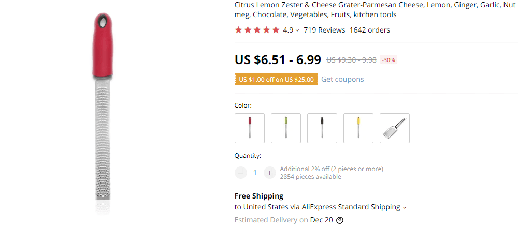
Task: Choose the wide flat grater variant
Action: [395, 128]
